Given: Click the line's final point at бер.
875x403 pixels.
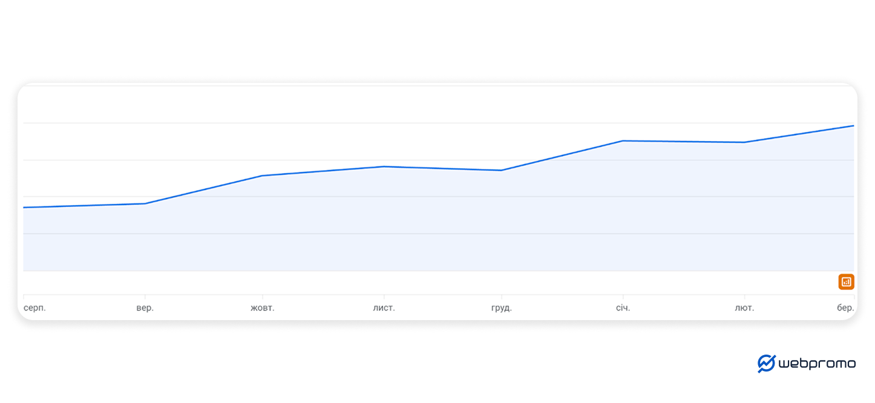Looking at the screenshot, I should pos(853,126).
